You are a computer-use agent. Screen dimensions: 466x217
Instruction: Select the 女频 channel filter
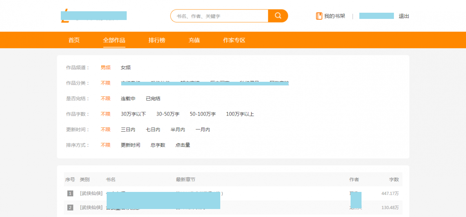point(126,67)
